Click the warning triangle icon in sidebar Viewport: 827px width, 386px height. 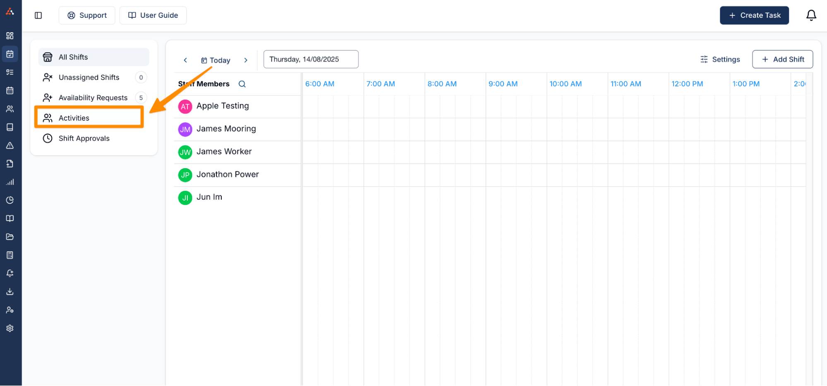click(x=10, y=145)
